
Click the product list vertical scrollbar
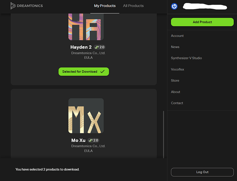tap(163, 135)
